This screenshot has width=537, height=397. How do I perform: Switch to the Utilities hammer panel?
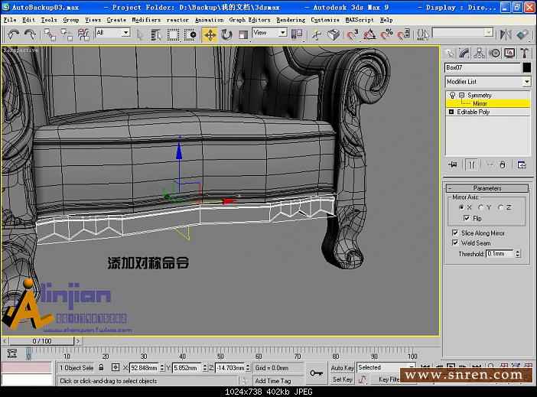point(525,53)
